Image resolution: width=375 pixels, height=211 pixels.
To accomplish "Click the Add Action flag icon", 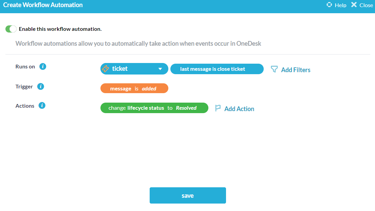I will tap(218, 108).
